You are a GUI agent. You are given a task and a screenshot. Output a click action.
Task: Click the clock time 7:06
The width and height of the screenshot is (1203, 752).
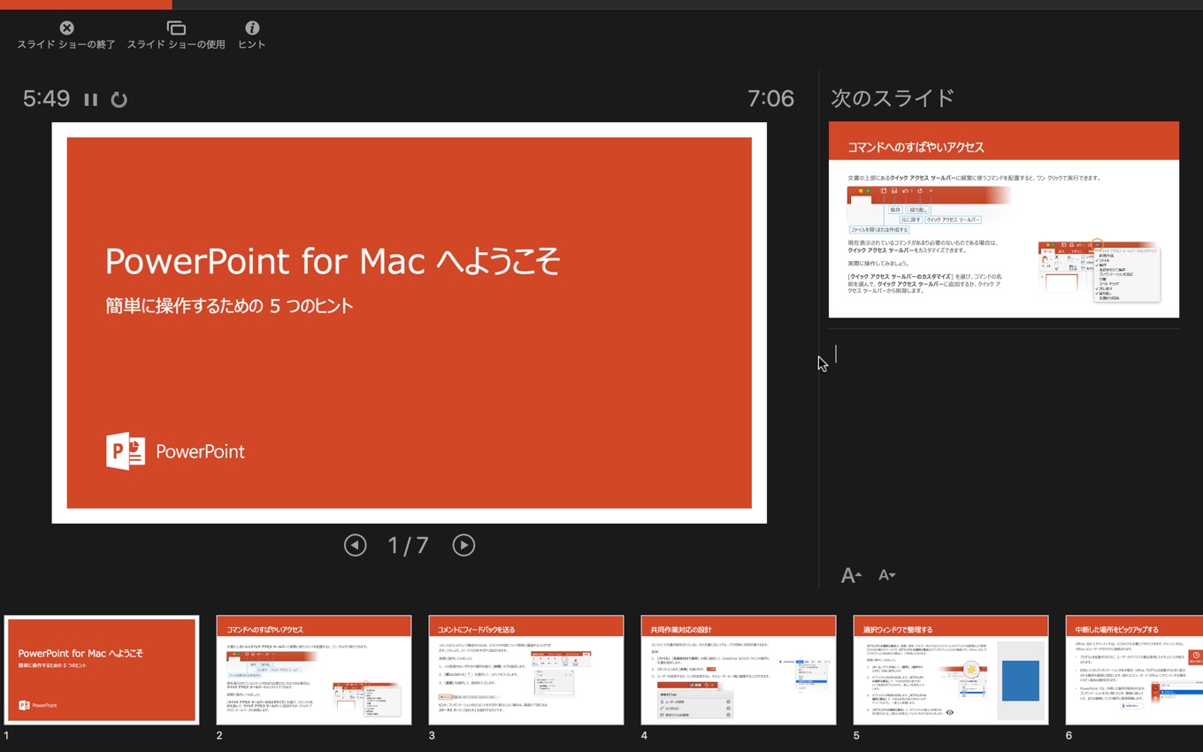pos(770,98)
